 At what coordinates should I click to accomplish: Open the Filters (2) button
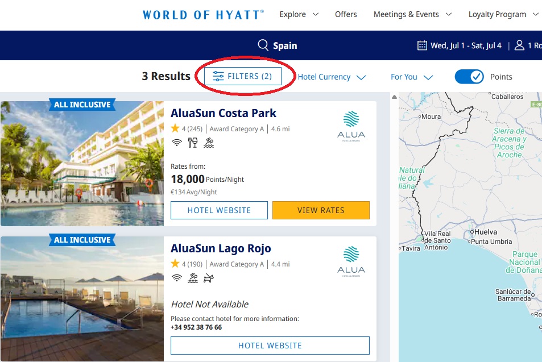coord(243,76)
